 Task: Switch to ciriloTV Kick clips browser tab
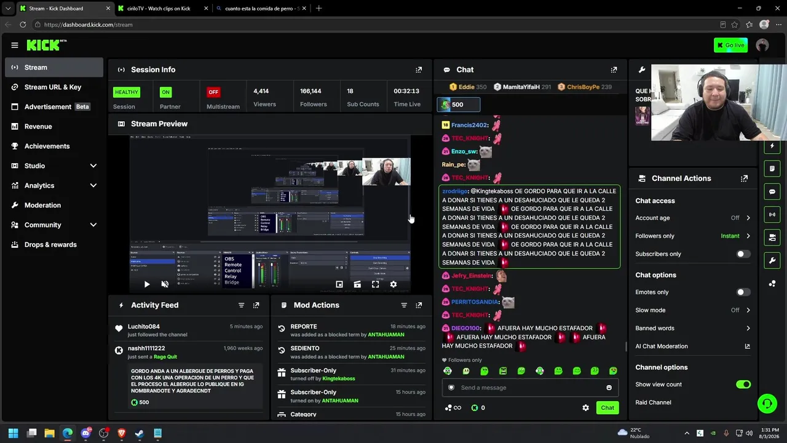tap(162, 9)
